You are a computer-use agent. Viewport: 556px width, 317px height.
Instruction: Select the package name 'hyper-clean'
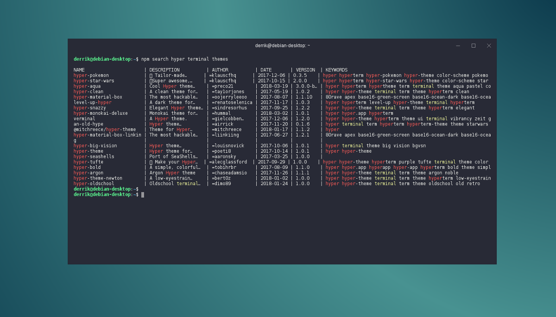(x=88, y=92)
